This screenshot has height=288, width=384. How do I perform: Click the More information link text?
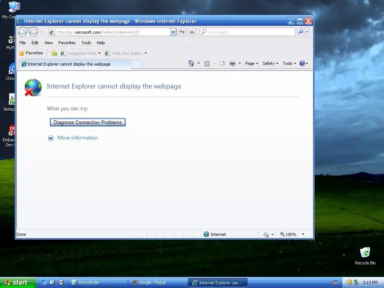[77, 138]
